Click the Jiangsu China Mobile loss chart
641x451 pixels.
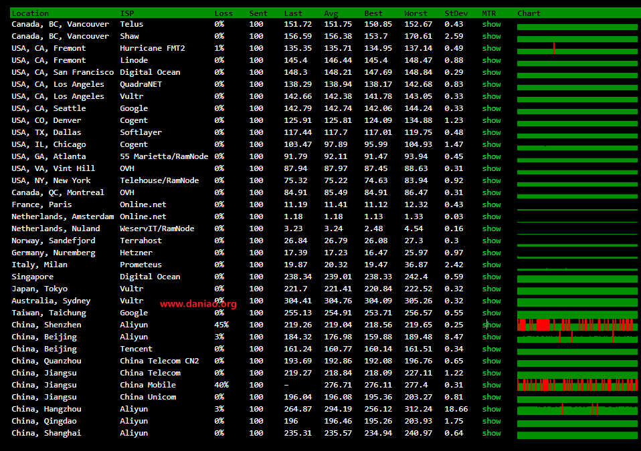[x=577, y=385]
